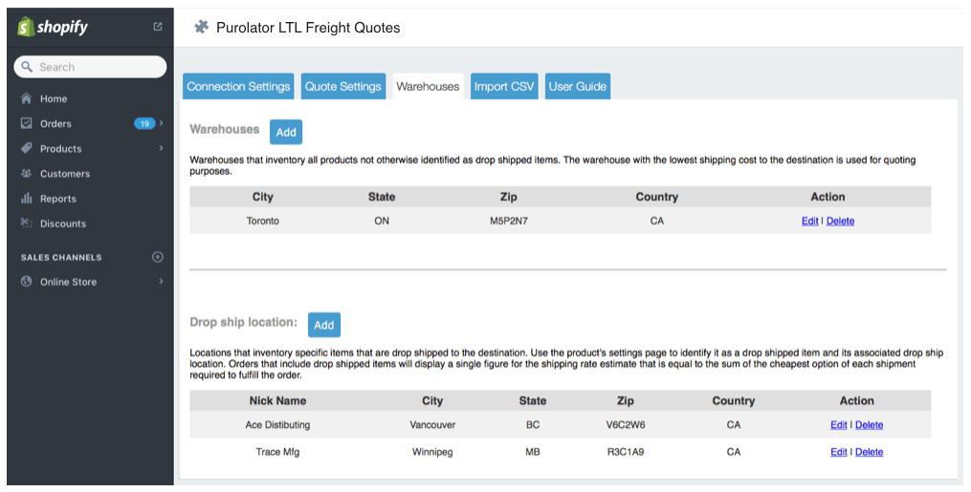The image size is (971, 492).
Task: Click the SALES CHANNELS section label
Action: click(x=61, y=257)
